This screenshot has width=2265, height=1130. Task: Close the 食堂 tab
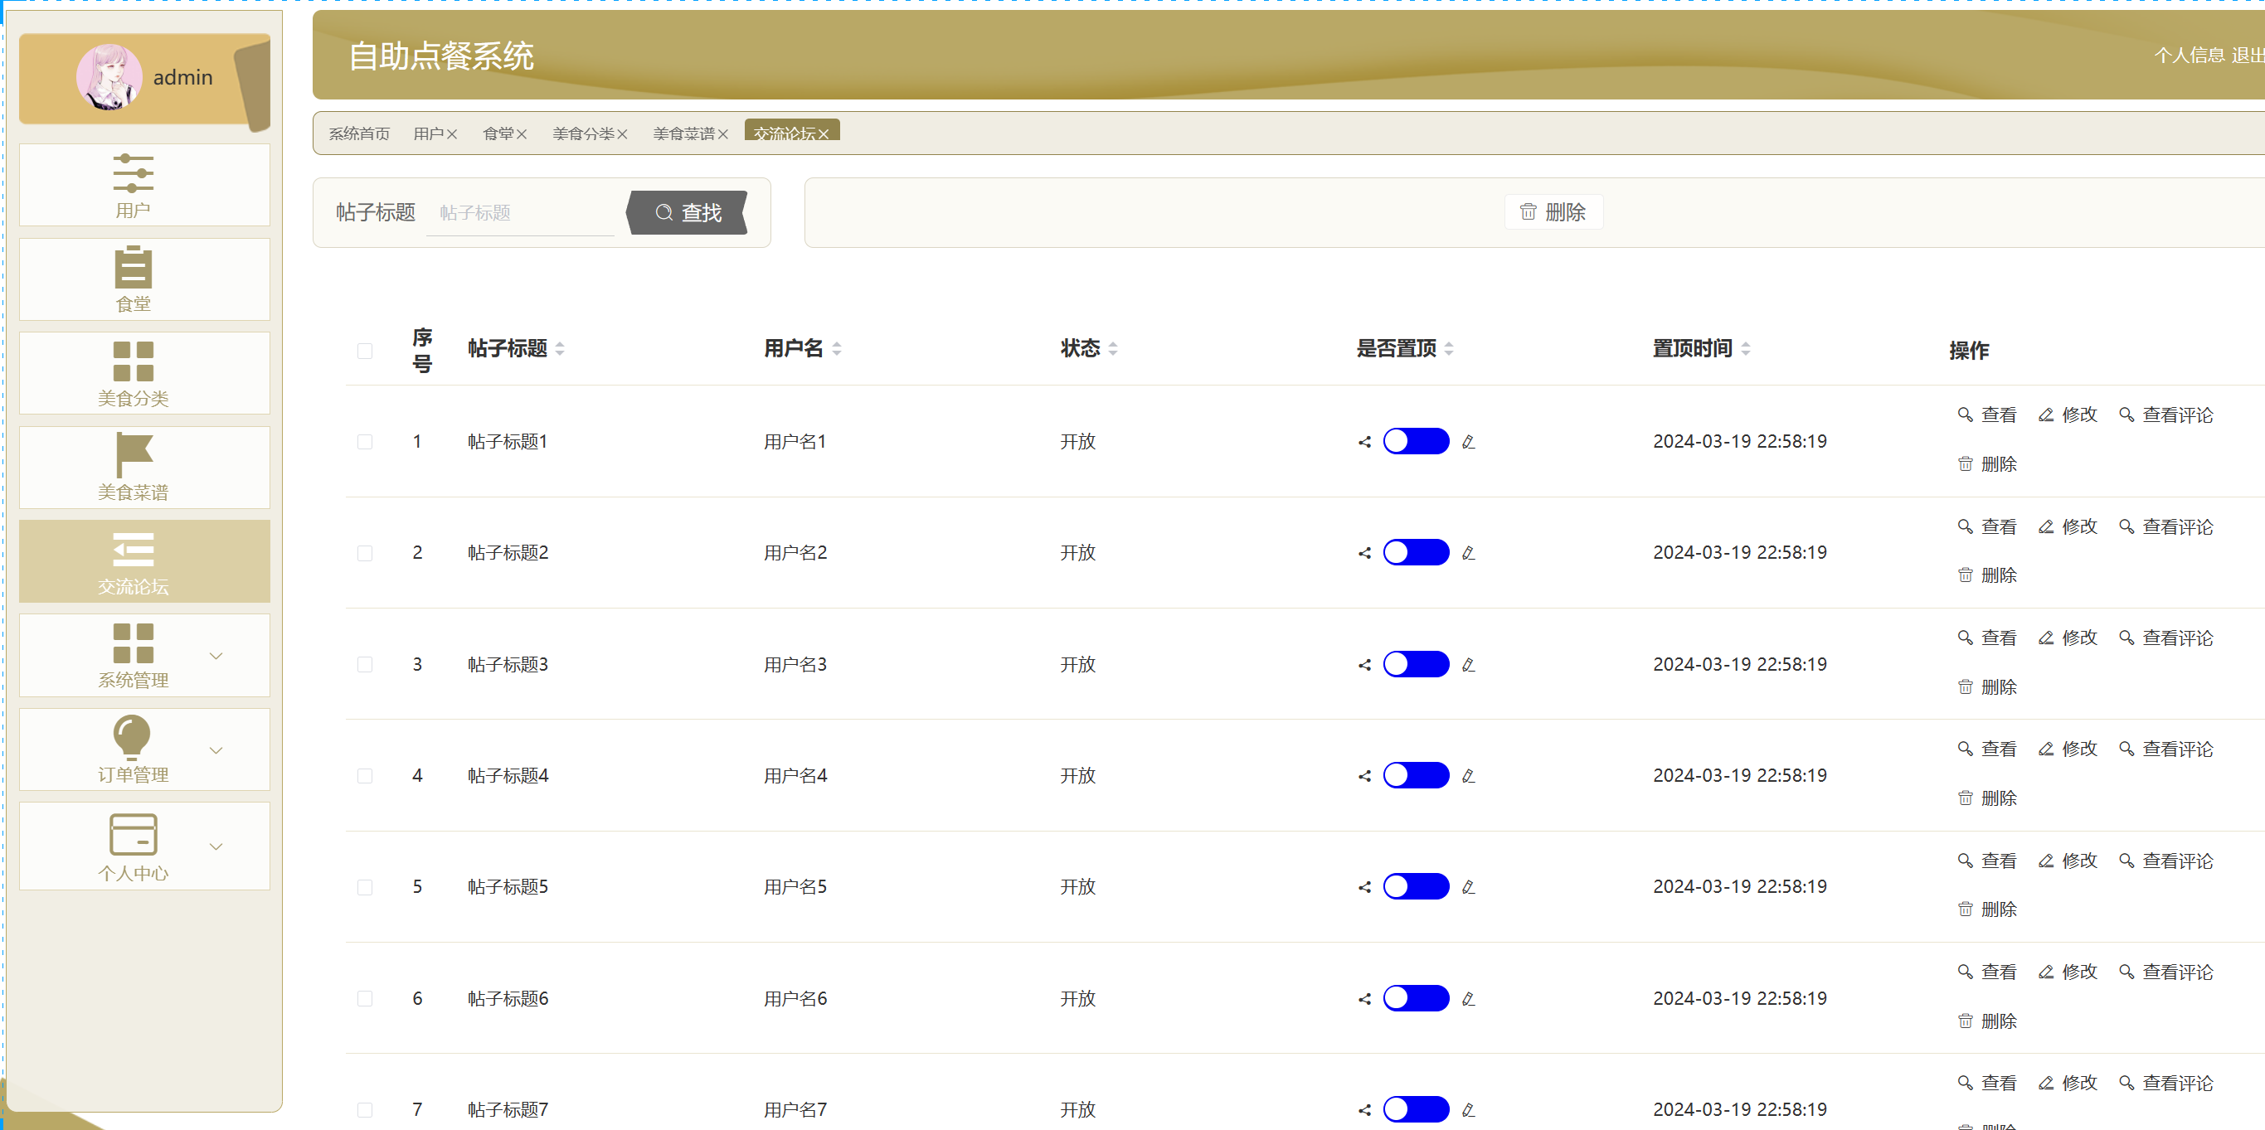tap(522, 134)
